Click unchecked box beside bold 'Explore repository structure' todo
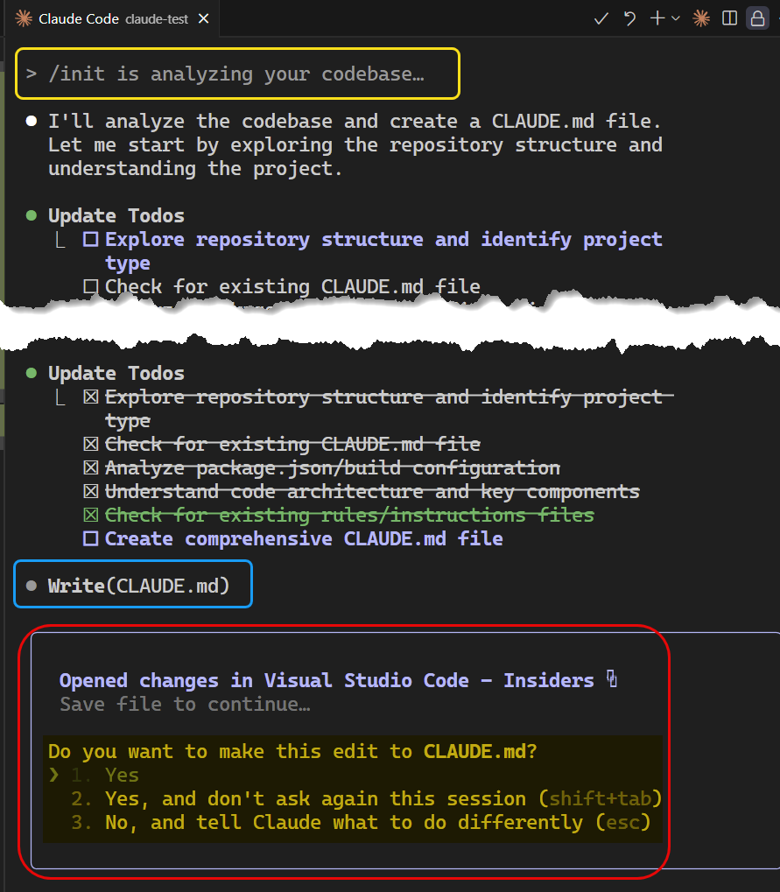The width and height of the screenshot is (780, 892). click(x=91, y=239)
